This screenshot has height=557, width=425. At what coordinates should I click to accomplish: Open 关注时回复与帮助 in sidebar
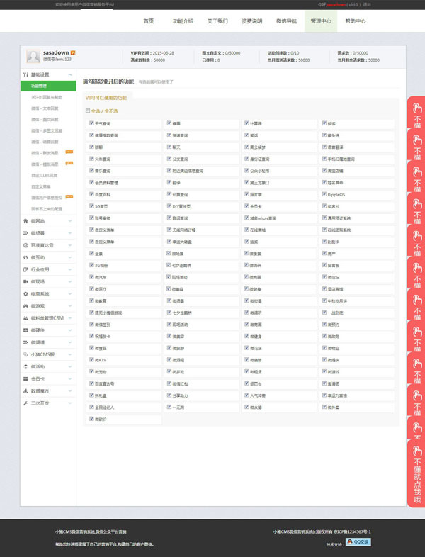point(47,97)
